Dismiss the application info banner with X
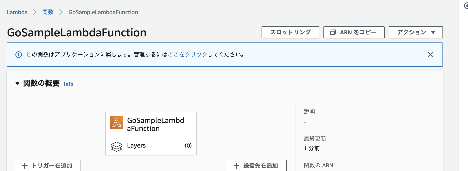This screenshot has height=171, width=468. [x=430, y=54]
